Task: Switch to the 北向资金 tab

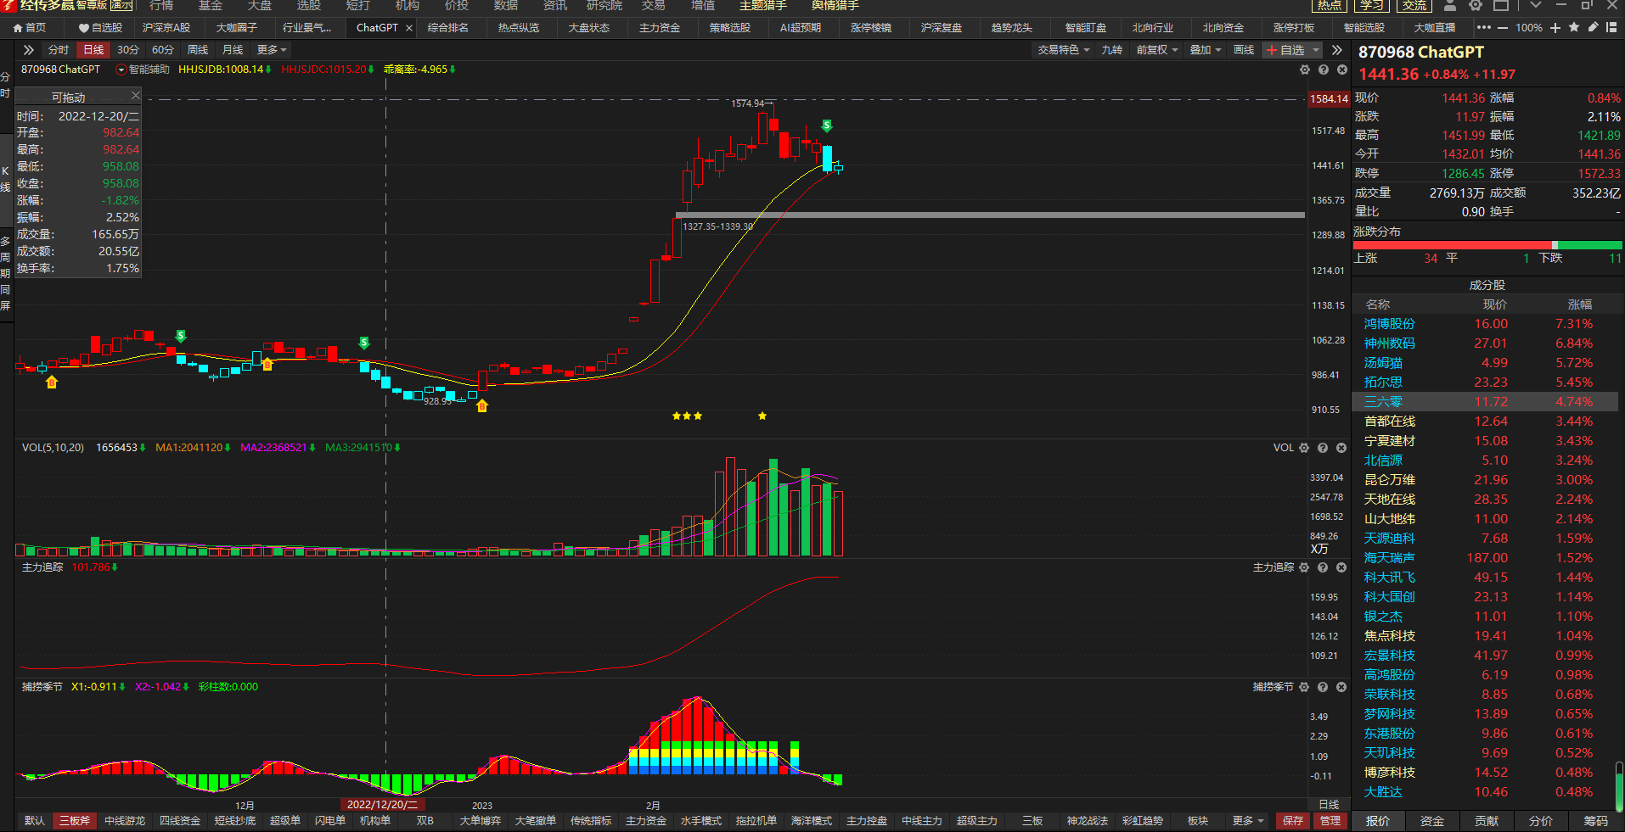Action: pos(1223,28)
